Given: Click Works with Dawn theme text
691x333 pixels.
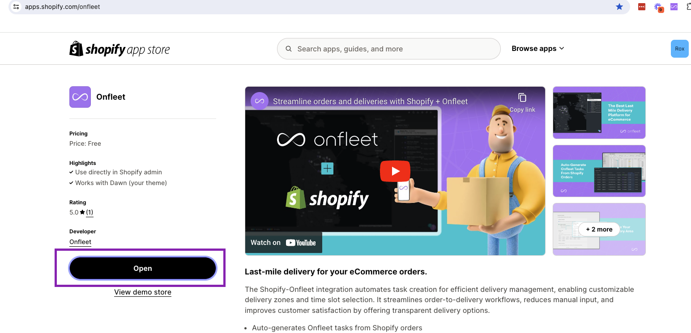Looking at the screenshot, I should pyautogui.click(x=121, y=183).
